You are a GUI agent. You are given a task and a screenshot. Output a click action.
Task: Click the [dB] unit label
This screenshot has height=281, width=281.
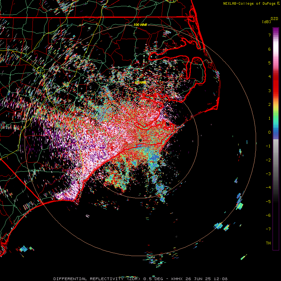266,22
